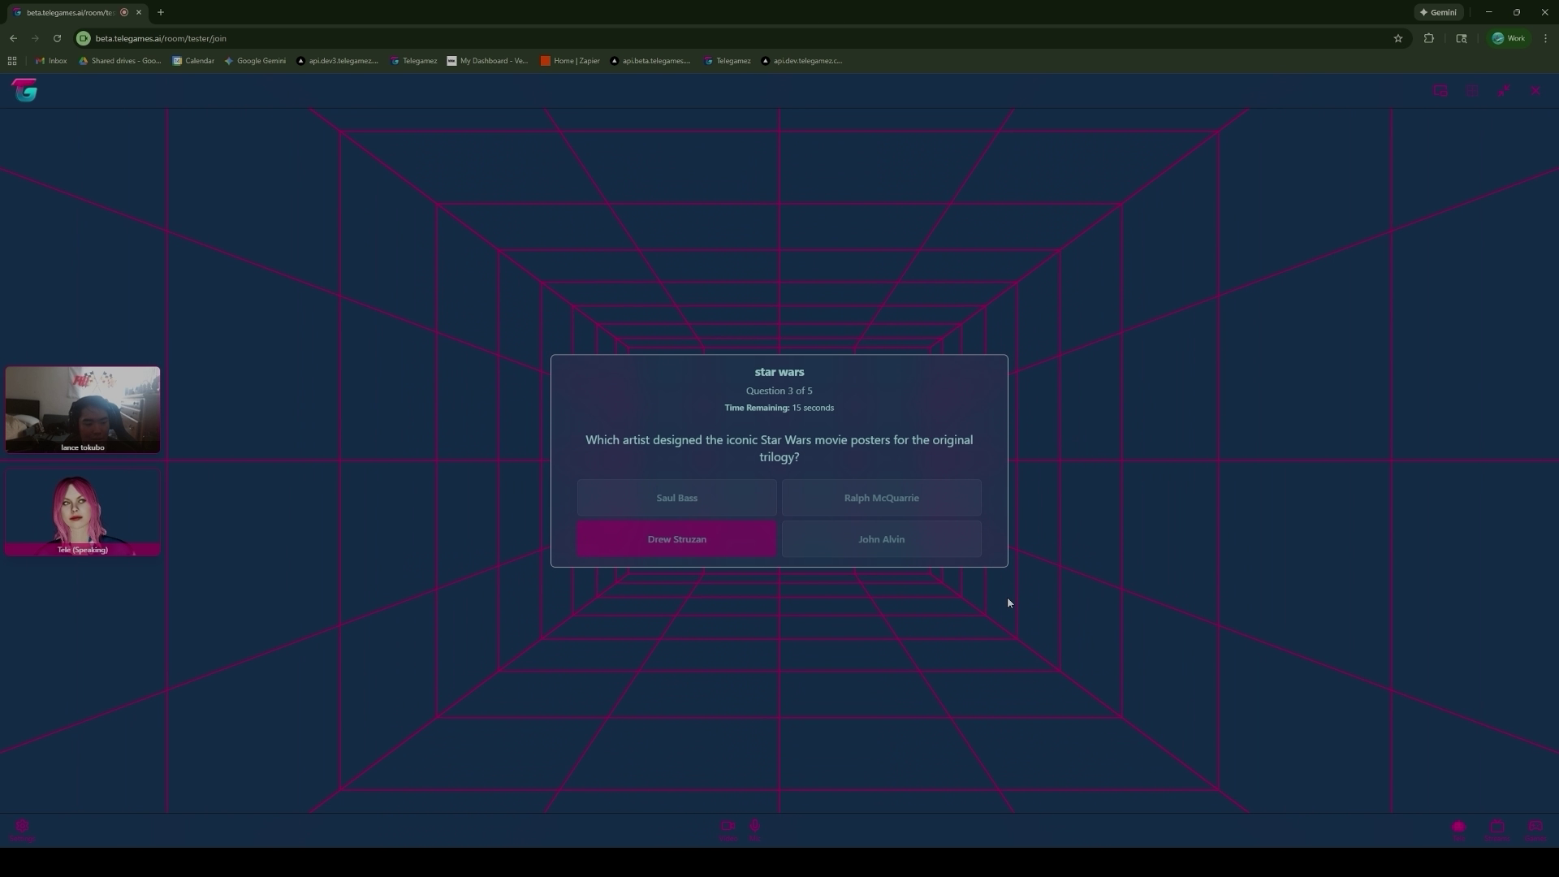Open a new browser tab
Viewport: 1559px width, 877px height.
tap(161, 12)
